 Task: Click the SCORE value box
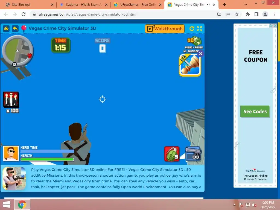[103, 49]
